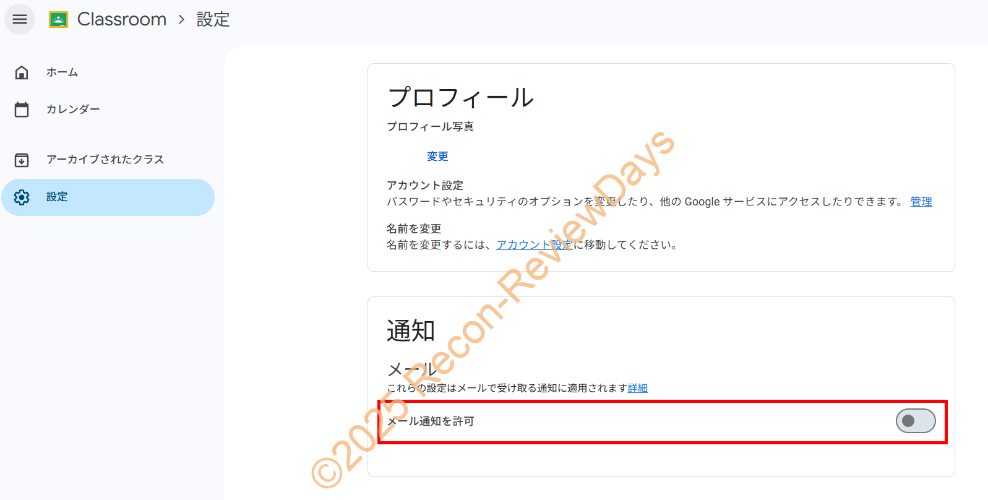Open アーカイブされたクラス in the sidebar
The height and width of the screenshot is (500, 988).
(105, 160)
